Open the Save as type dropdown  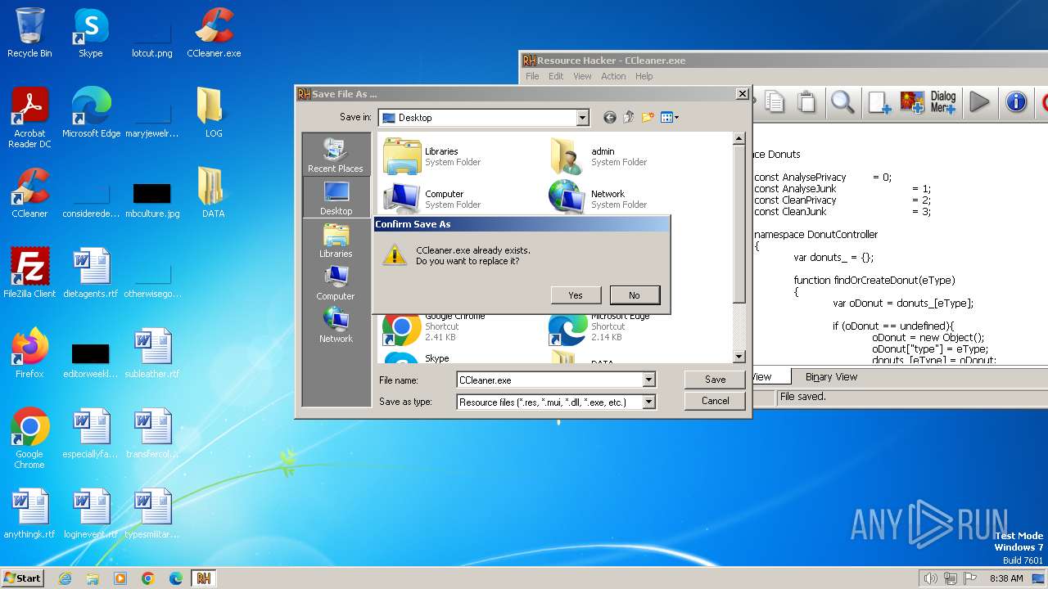pos(648,402)
